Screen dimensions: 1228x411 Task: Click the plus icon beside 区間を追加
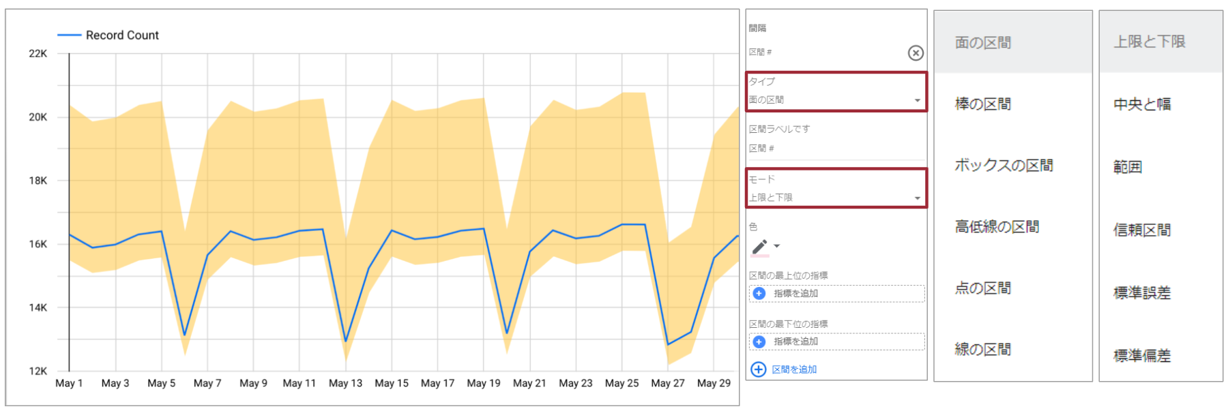tap(758, 369)
